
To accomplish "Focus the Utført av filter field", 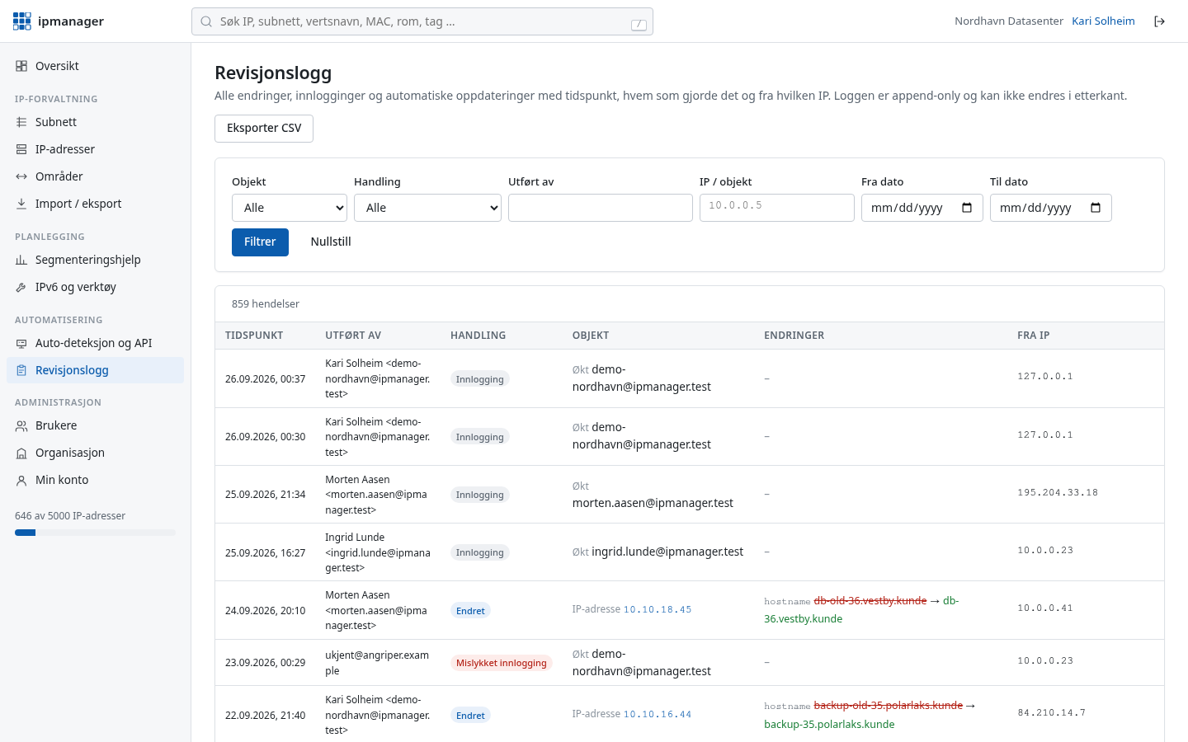I will [601, 208].
